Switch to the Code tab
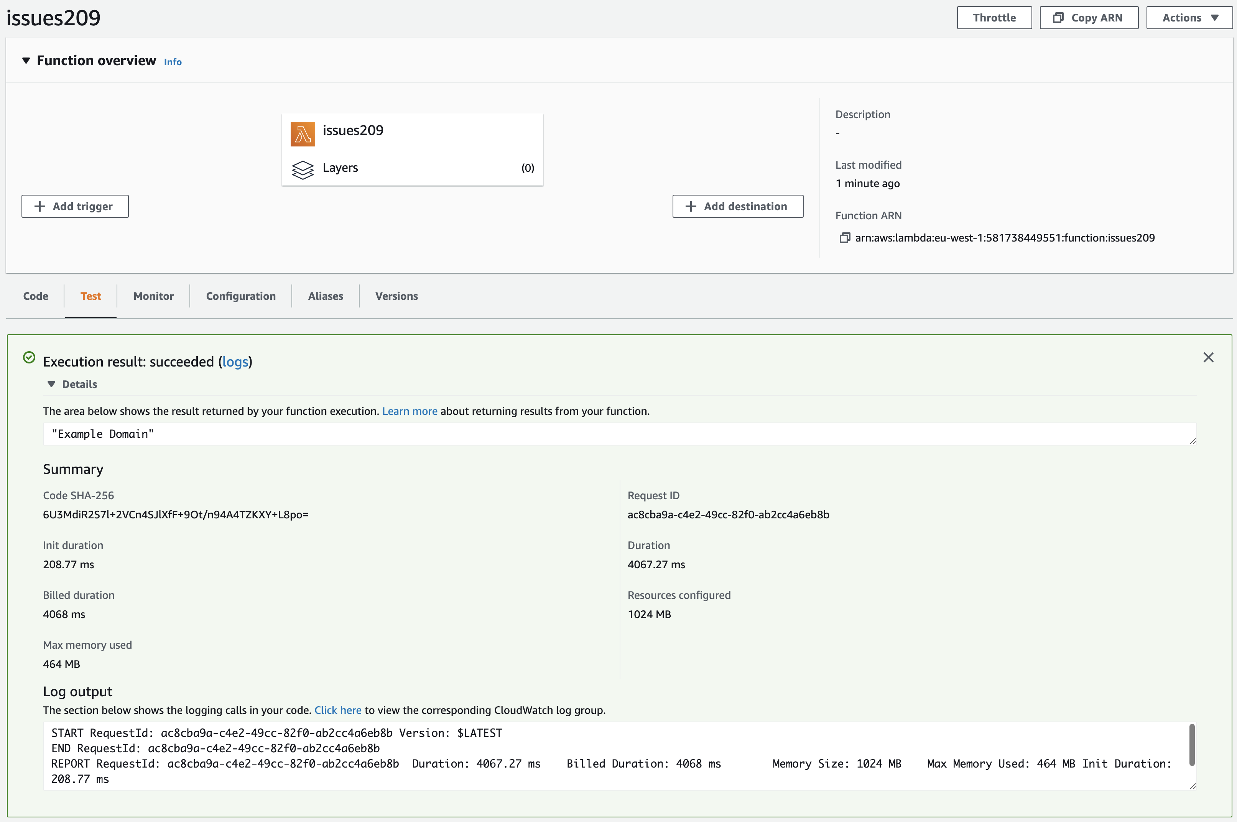1237x822 pixels. (36, 296)
